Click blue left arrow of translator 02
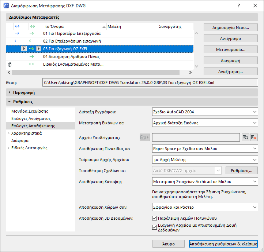This screenshot has width=264, height=252. point(16,41)
